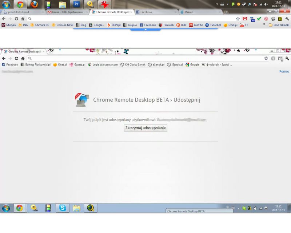This screenshot has width=291, height=233.
Task: Open Inne zakładki bookmarks folder
Action: tap(279, 25)
